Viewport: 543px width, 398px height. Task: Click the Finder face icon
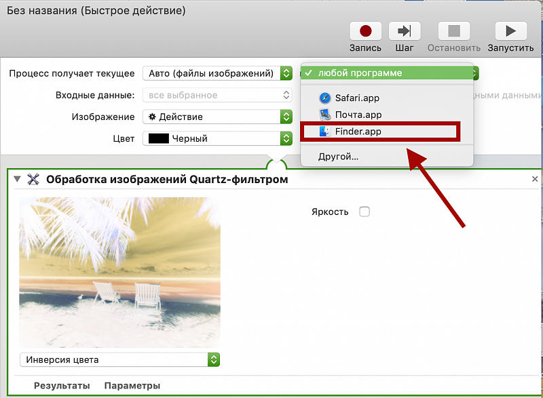(325, 132)
